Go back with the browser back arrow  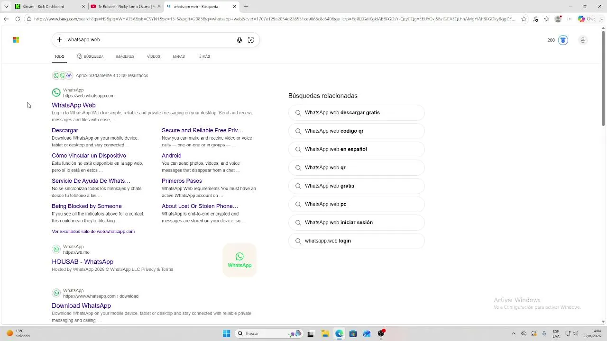(x=6, y=19)
